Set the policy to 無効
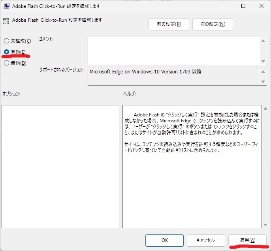271x251 pixels. pyautogui.click(x=6, y=63)
